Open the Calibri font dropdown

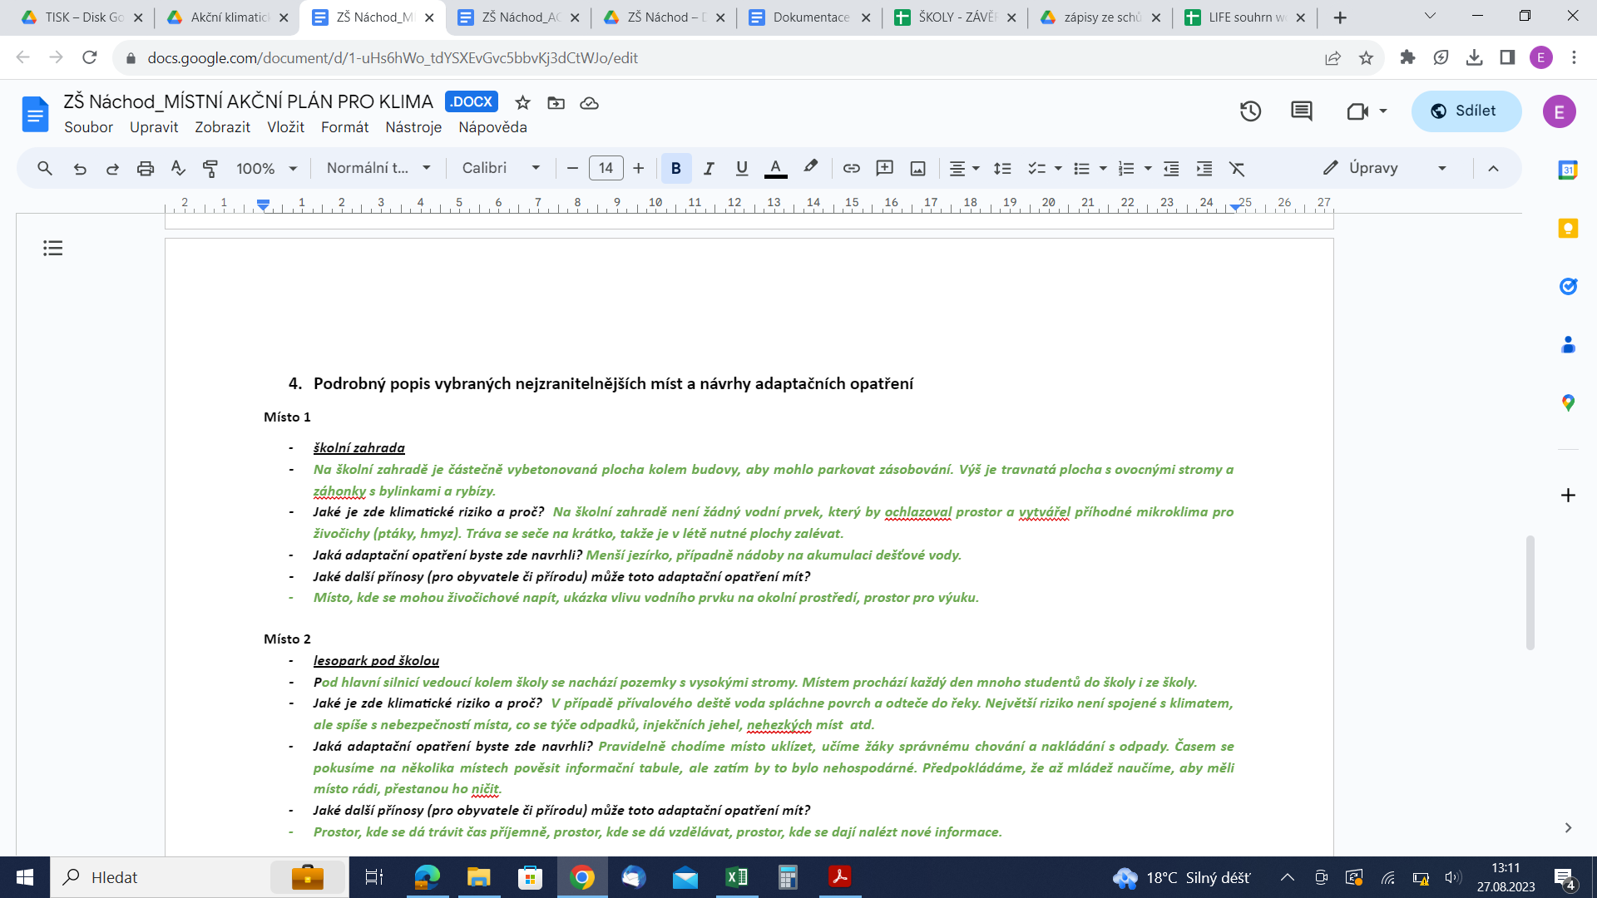[x=501, y=169]
